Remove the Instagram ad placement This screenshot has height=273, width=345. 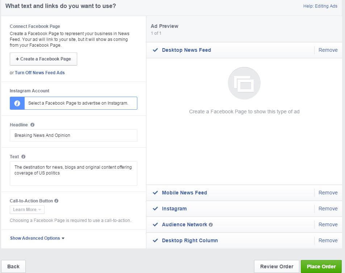[328, 209]
